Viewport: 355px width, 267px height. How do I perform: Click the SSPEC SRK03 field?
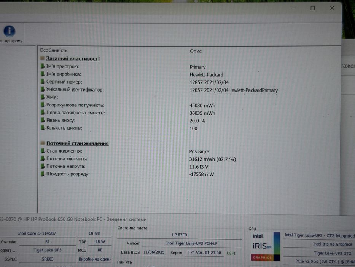48,259
